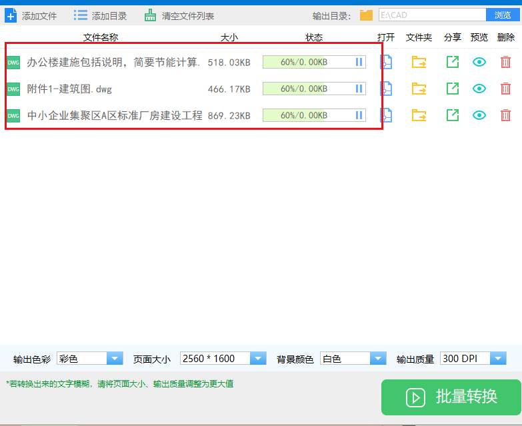Select file name 中小企业集聚区A区标准厂房建设工程
Screen dimensions: 522x426
tap(115, 115)
